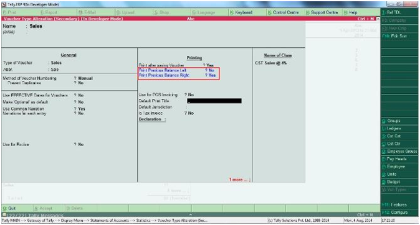Click the F10 button in the side panel
This screenshot has height=225, width=420.
pyautogui.click(x=399, y=36)
